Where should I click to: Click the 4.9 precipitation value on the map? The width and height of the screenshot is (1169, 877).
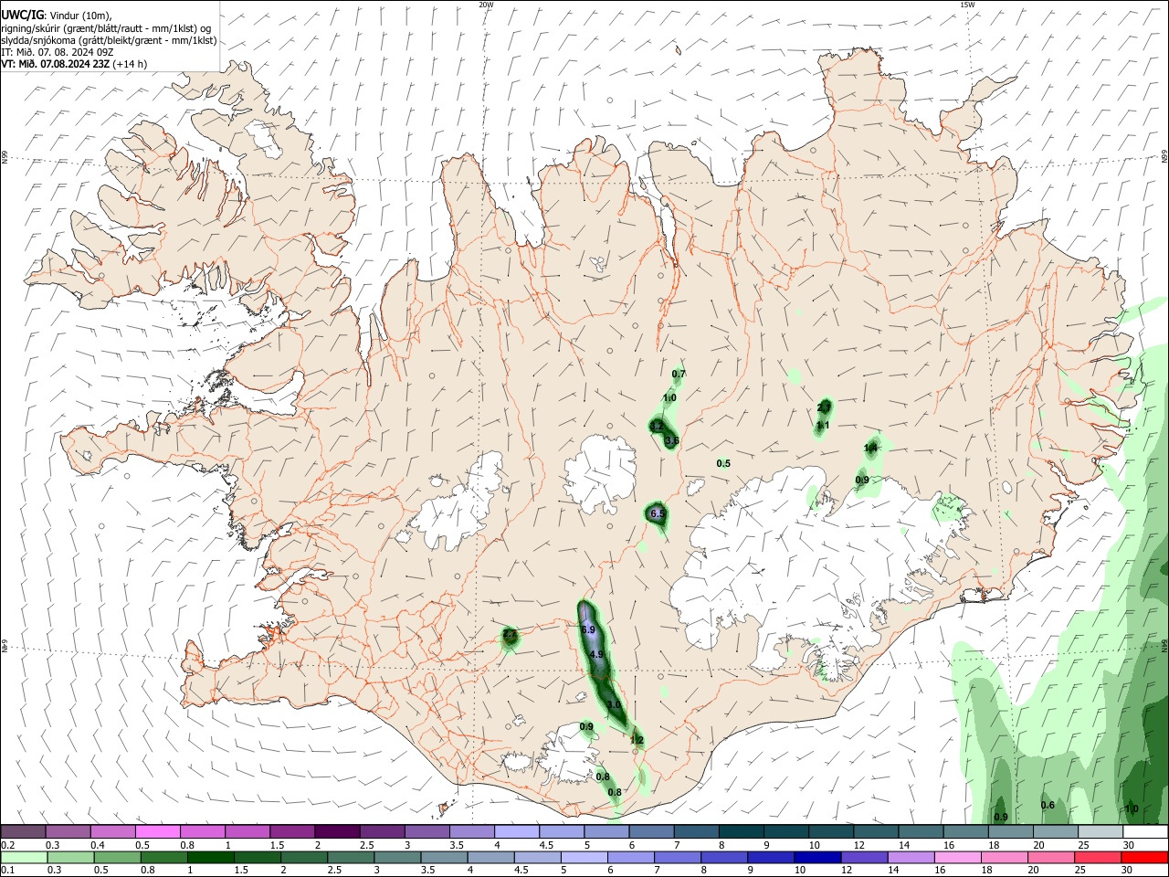(596, 655)
